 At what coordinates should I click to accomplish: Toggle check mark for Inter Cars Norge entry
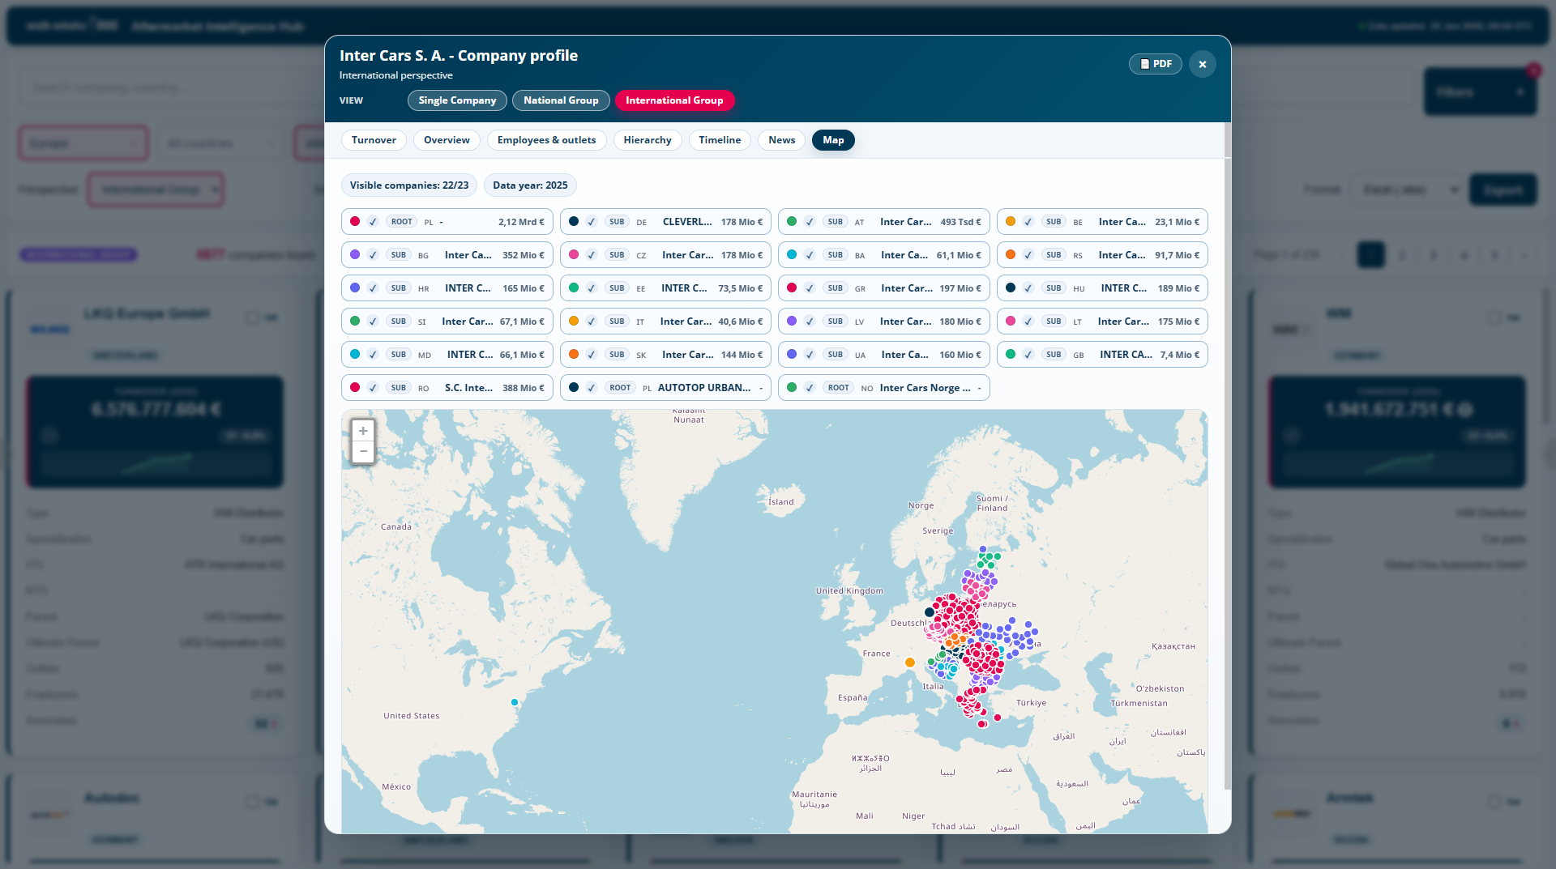click(810, 388)
